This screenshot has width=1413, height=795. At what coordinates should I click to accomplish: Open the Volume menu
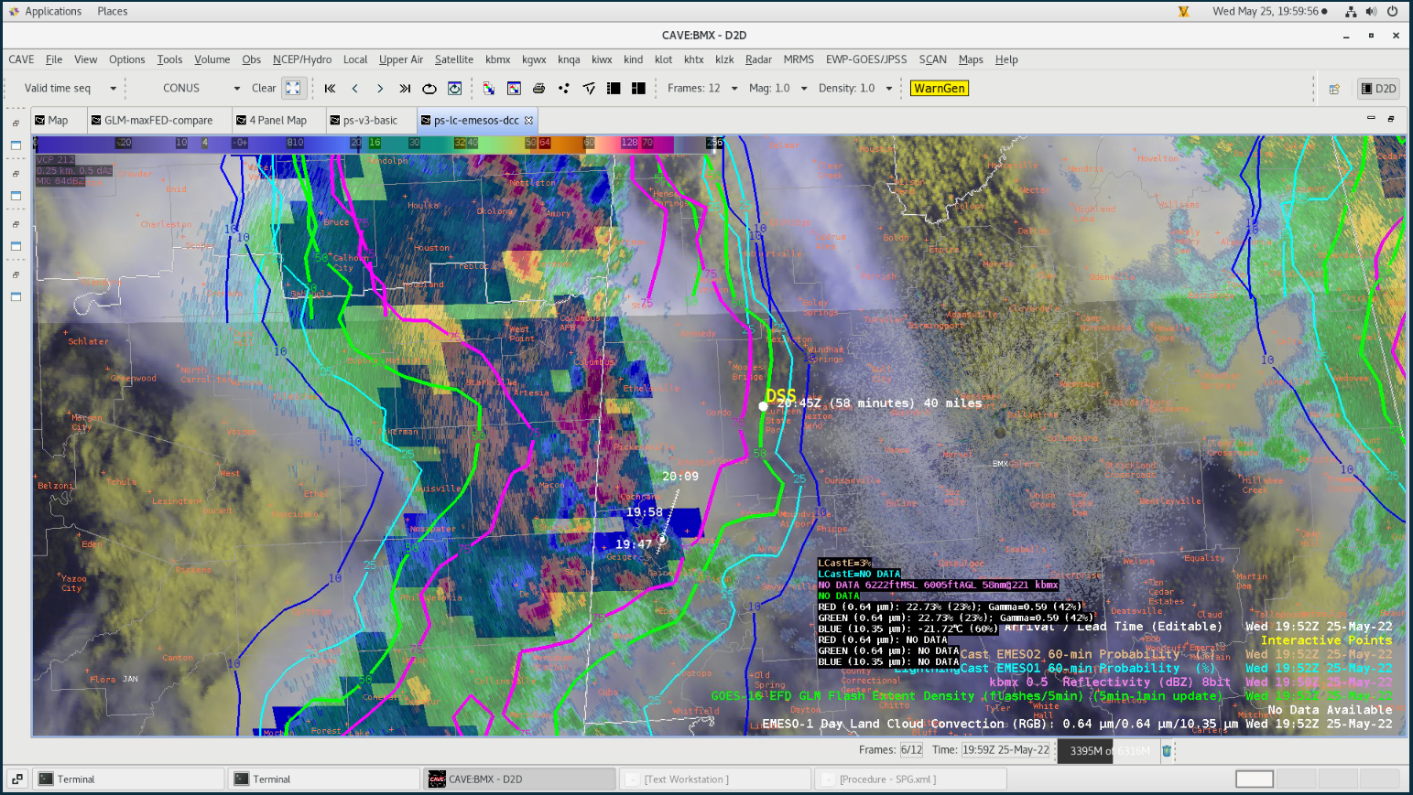212,59
